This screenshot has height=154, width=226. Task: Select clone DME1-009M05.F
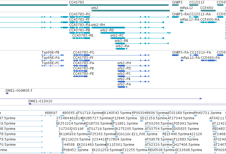pos(7,93)
